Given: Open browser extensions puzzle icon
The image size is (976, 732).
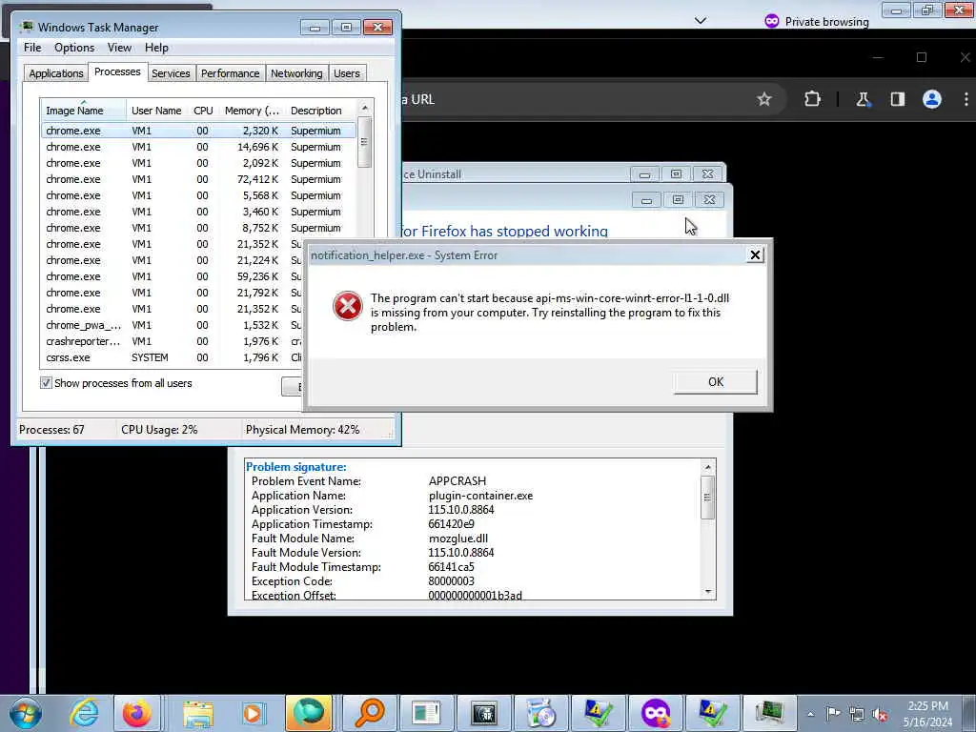Looking at the screenshot, I should [812, 99].
